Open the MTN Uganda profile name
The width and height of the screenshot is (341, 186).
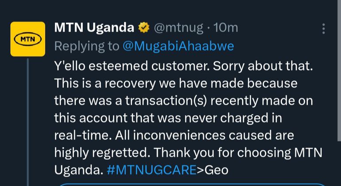click(x=94, y=28)
